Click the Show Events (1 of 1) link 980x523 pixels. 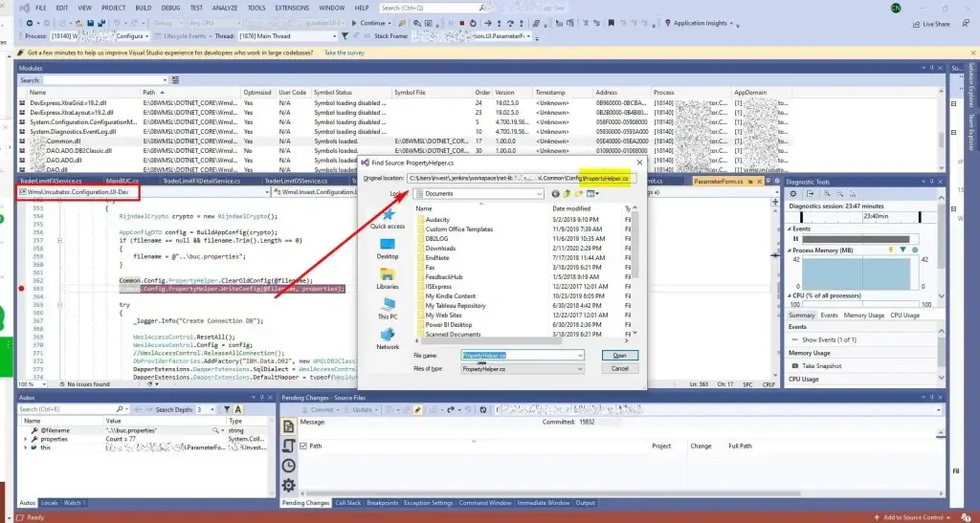829,340
